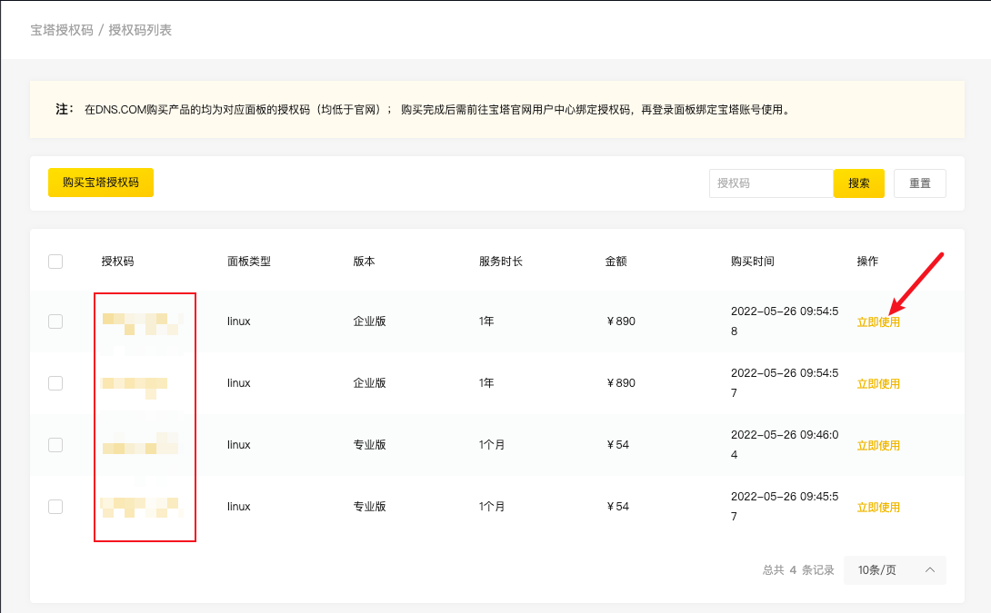Click 立即使用 for the 09:45:57 order
This screenshot has width=991, height=613.
[x=878, y=508]
